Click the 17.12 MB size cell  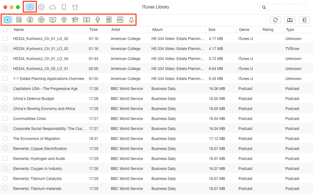point(217,139)
